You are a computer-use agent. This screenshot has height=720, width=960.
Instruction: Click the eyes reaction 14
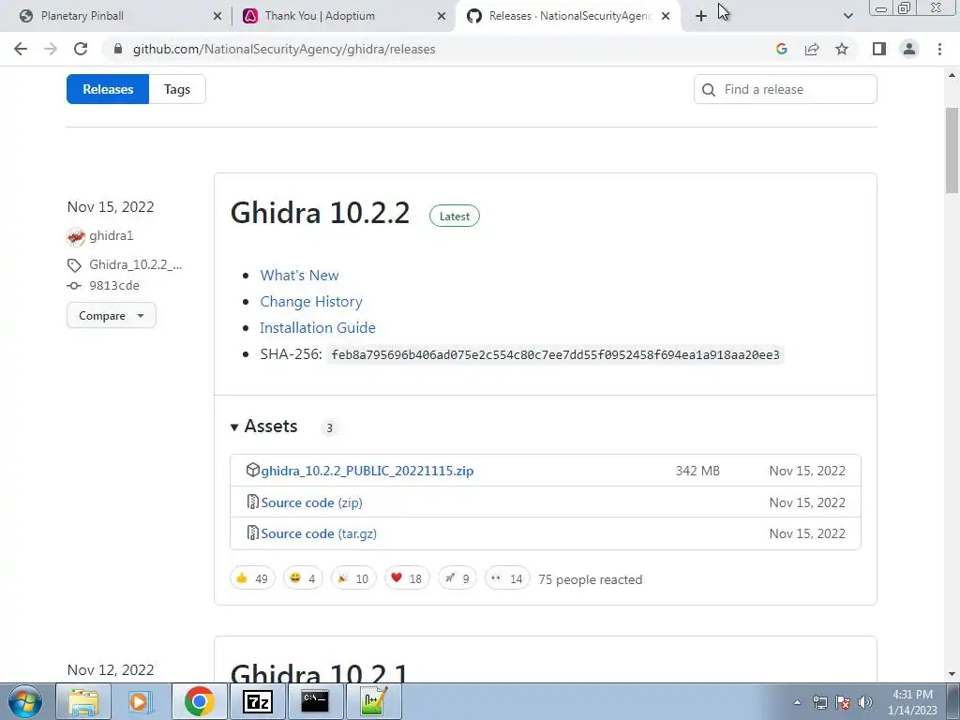click(507, 578)
